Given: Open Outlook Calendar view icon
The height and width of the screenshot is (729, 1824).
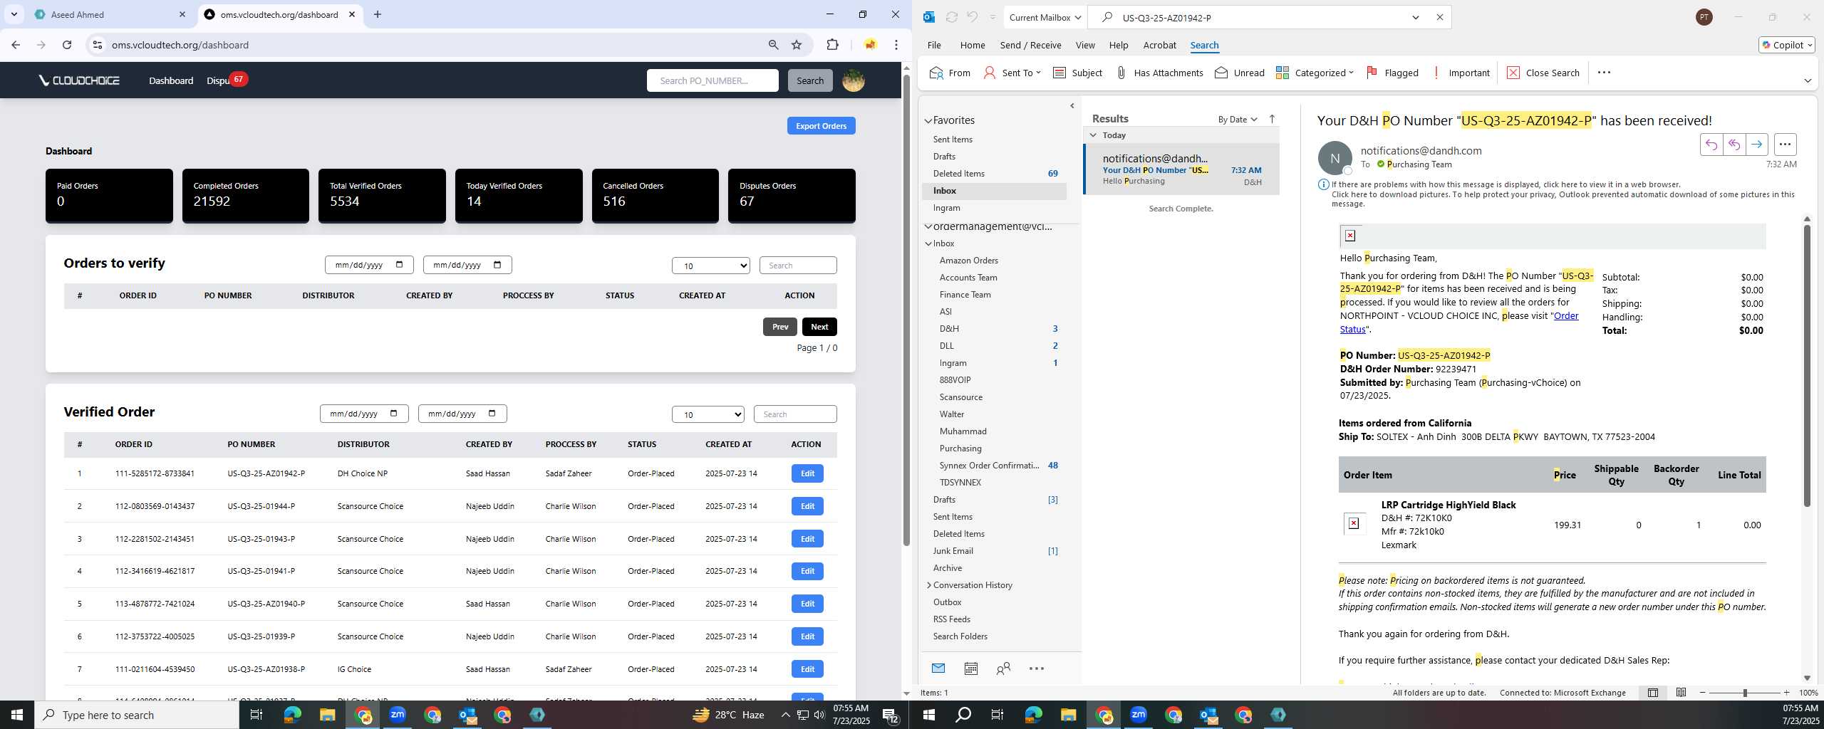Looking at the screenshot, I should click(970, 668).
